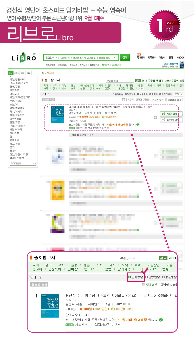Click the large green 검색 button
Viewport: 195px width, 338px height.
click(x=125, y=57)
